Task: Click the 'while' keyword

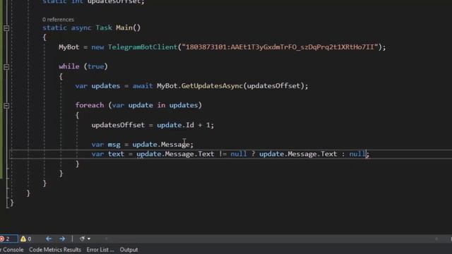Action: 69,66
